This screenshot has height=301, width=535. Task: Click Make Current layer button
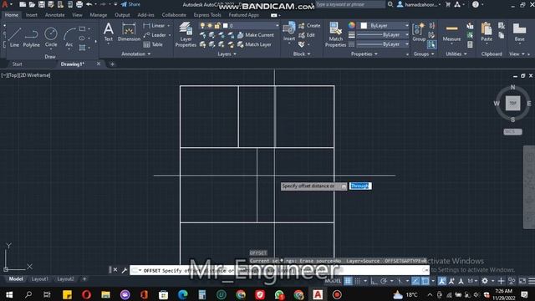point(256,35)
